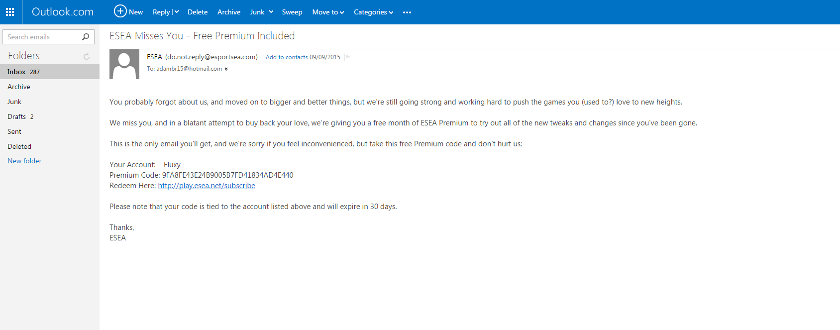Viewport: 840px width, 330px height.
Task: Flag this message with the flag icon
Action: click(347, 57)
